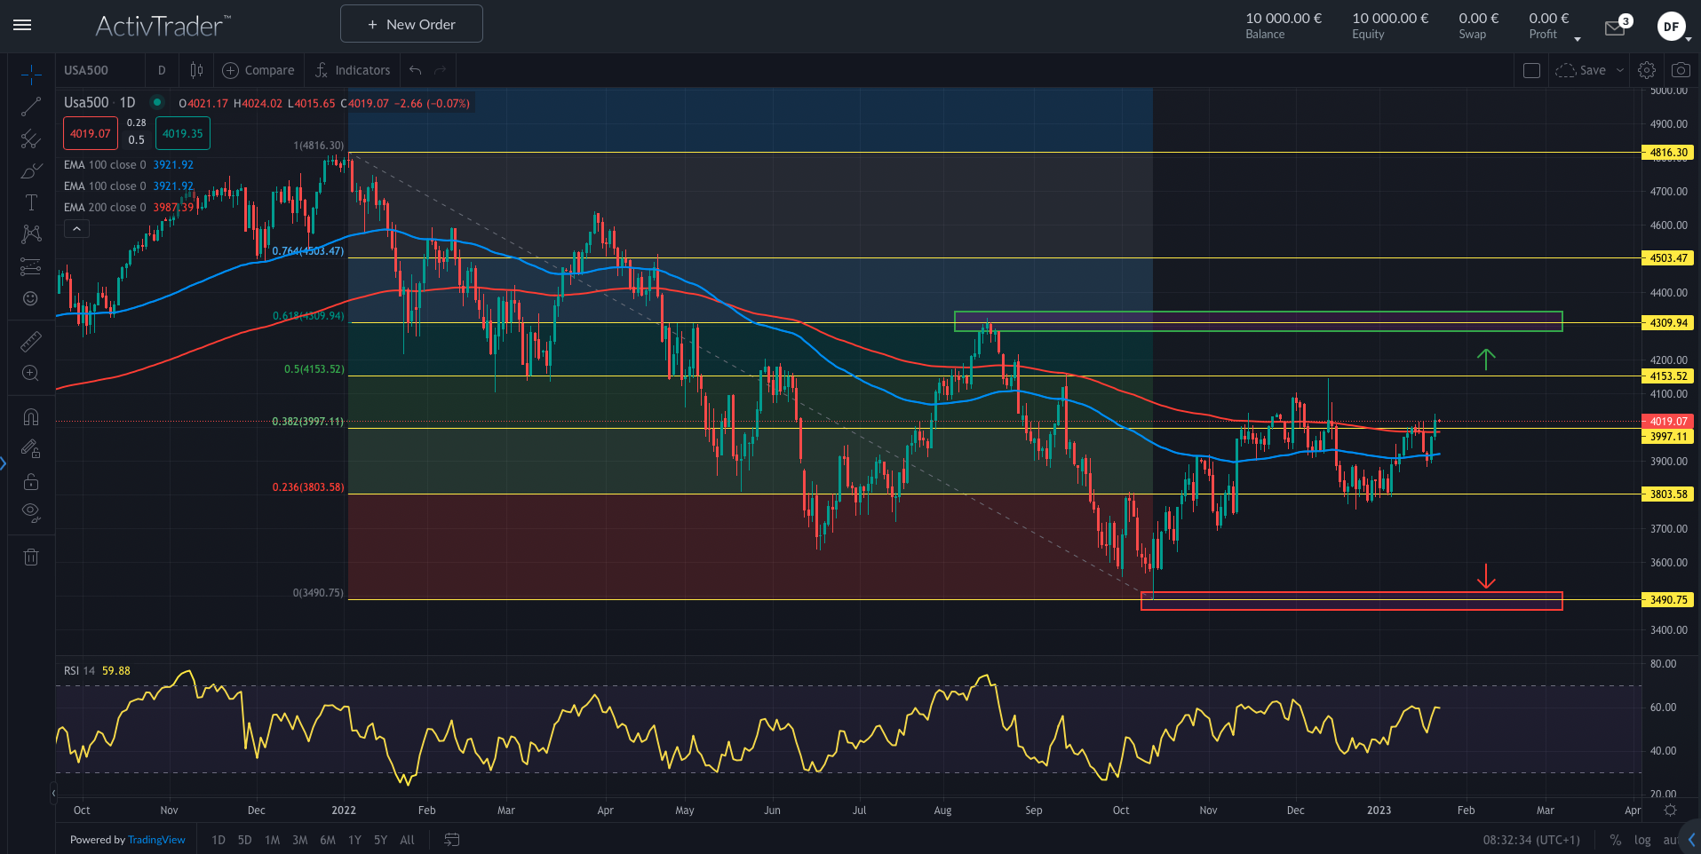Open the Profit dropdown arrow
This screenshot has height=854, width=1701.
coord(1578,38)
